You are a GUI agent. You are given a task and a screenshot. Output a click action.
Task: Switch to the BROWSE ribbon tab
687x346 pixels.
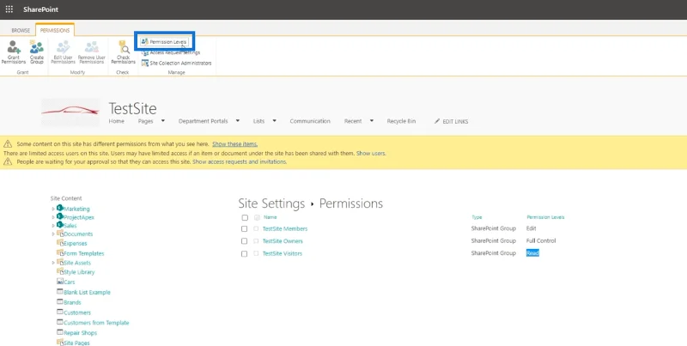click(x=21, y=30)
